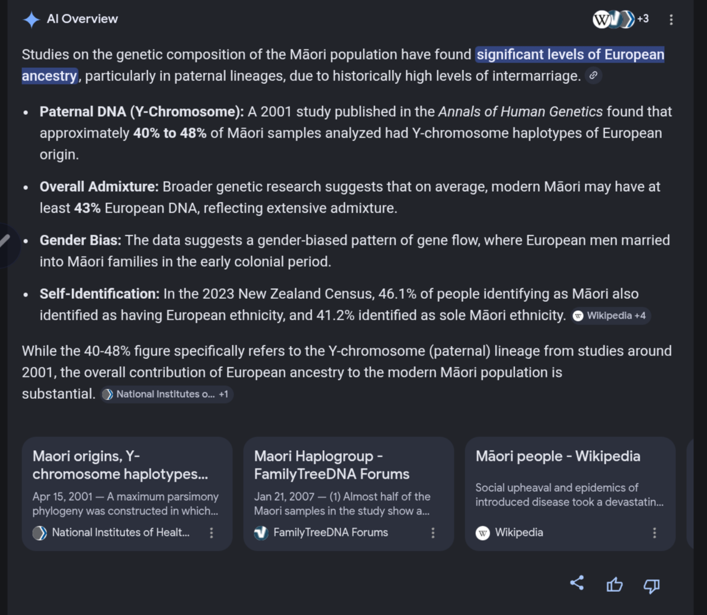Click the AI Overview sparkle icon
Screen dimensions: 707x615
click(31, 20)
